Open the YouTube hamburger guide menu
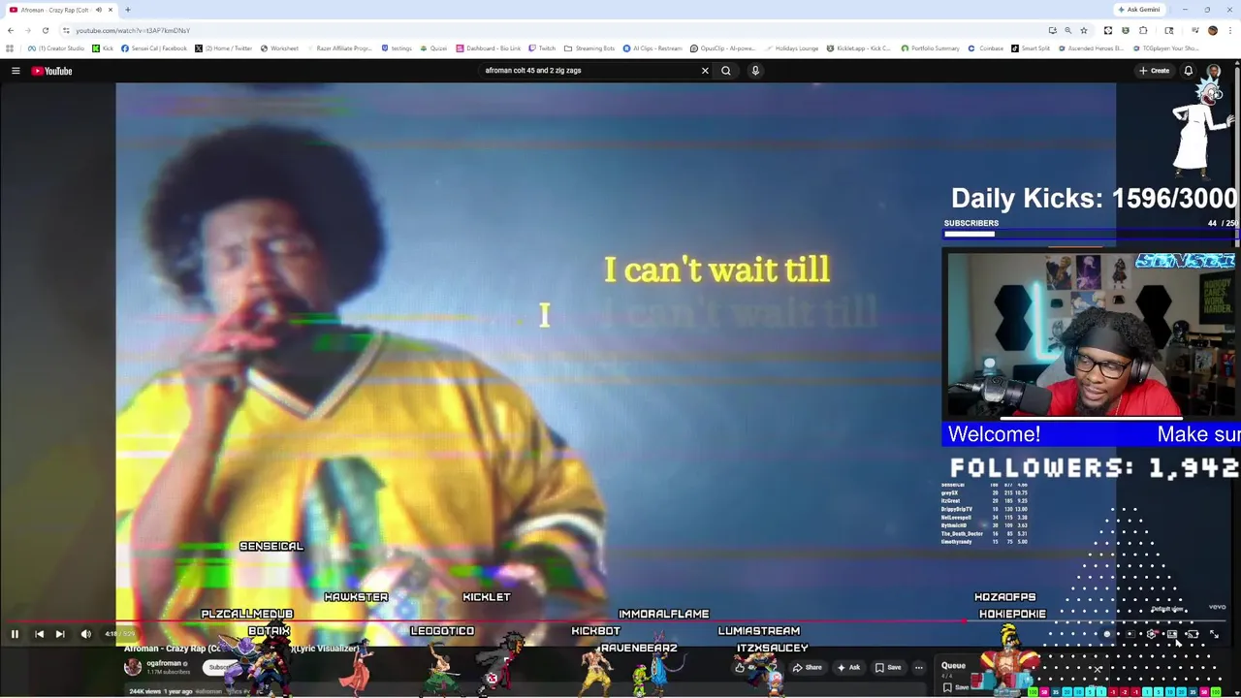The image size is (1241, 698). (x=16, y=71)
